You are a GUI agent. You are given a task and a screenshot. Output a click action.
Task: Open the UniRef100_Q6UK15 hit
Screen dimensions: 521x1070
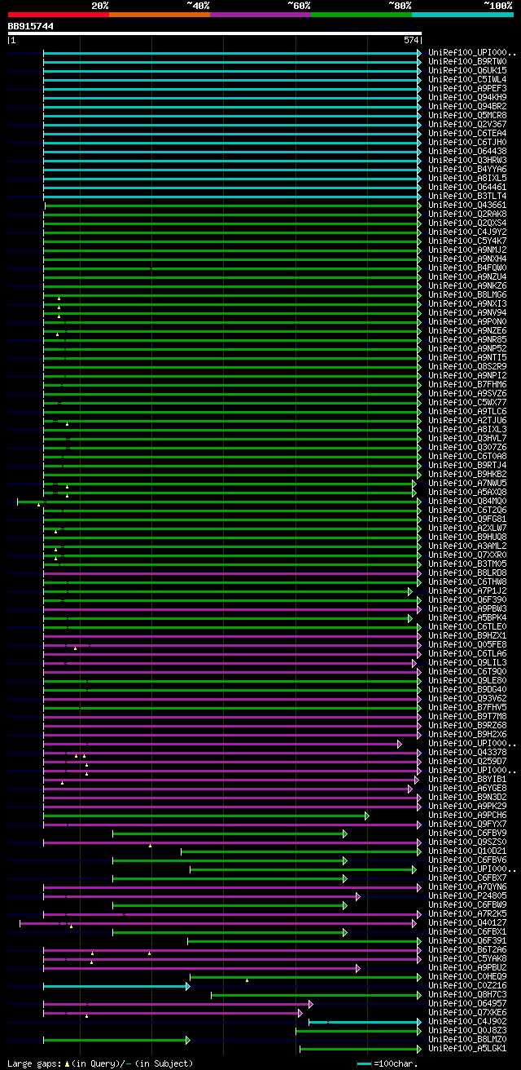coord(467,70)
